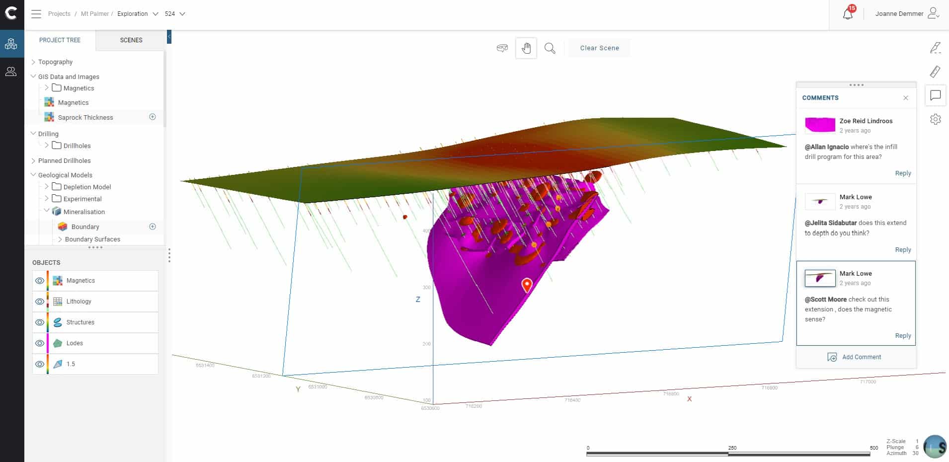Open the users sidebar icon
Screen dimensions: 949x462
click(x=11, y=72)
